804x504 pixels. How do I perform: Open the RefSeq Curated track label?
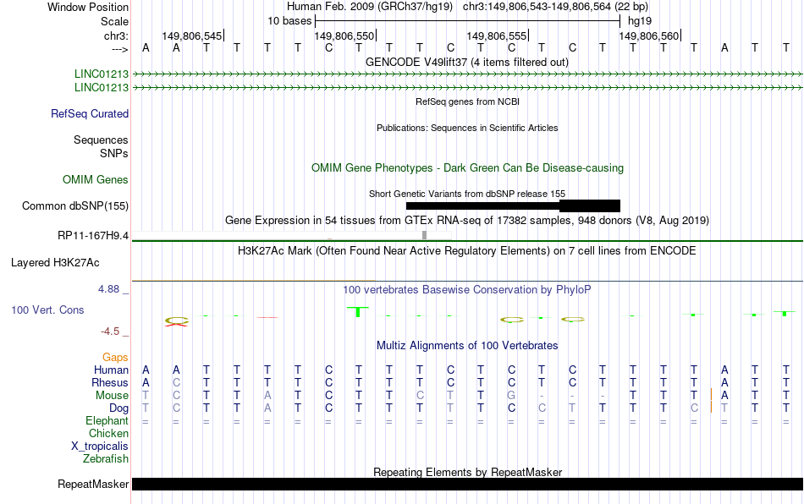tap(90, 113)
